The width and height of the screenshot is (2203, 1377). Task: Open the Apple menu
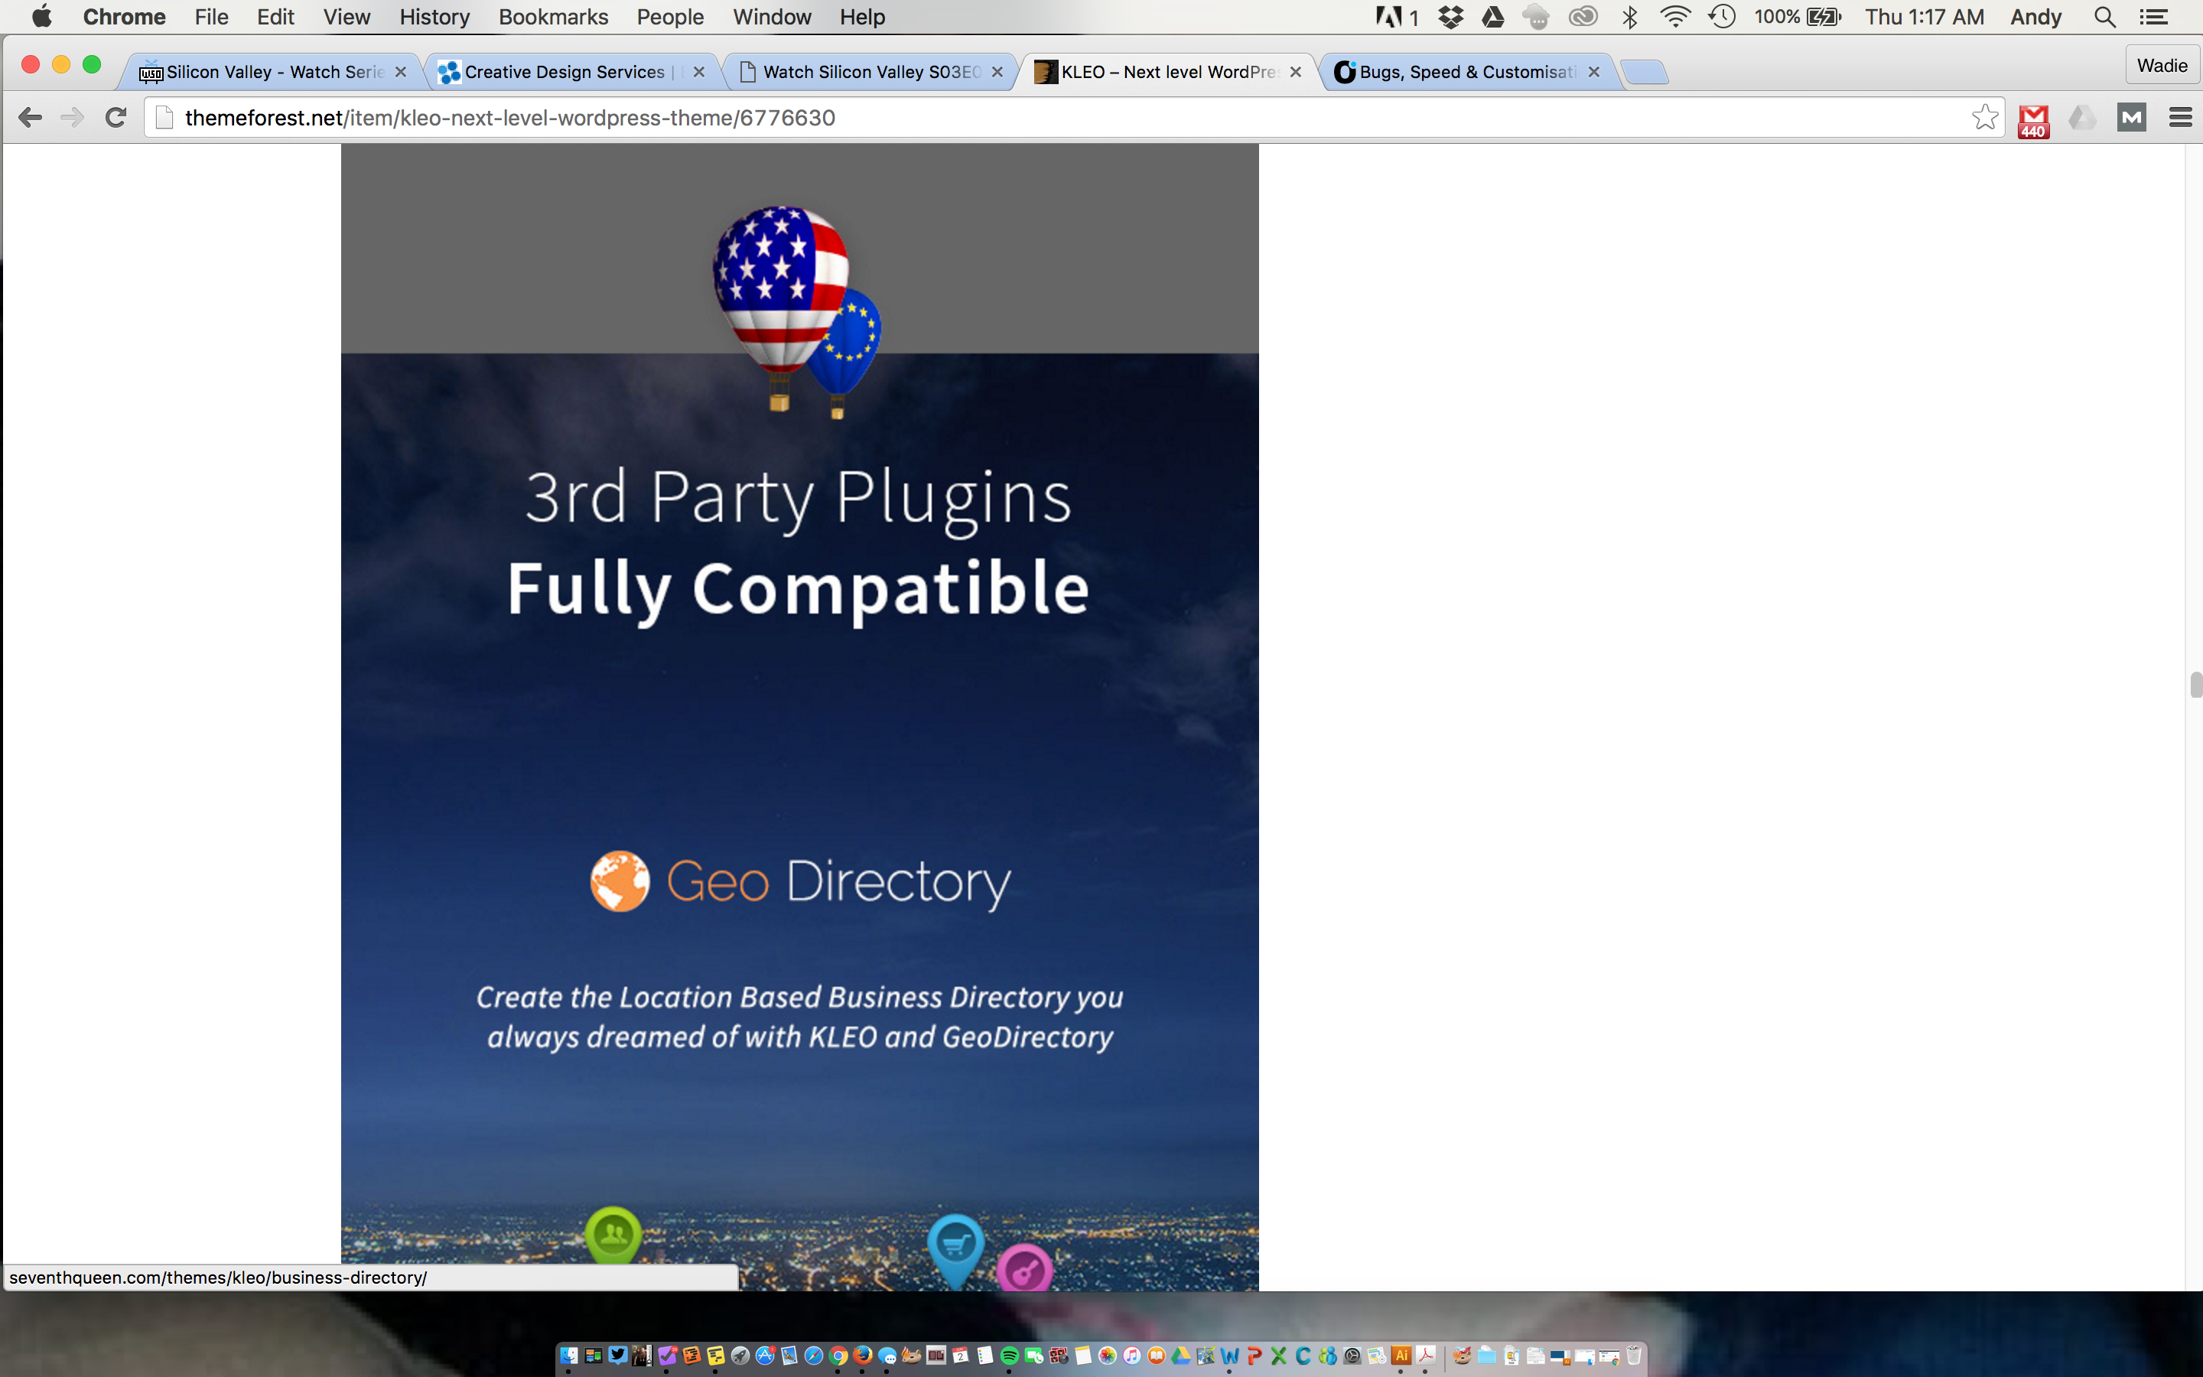pos(42,16)
